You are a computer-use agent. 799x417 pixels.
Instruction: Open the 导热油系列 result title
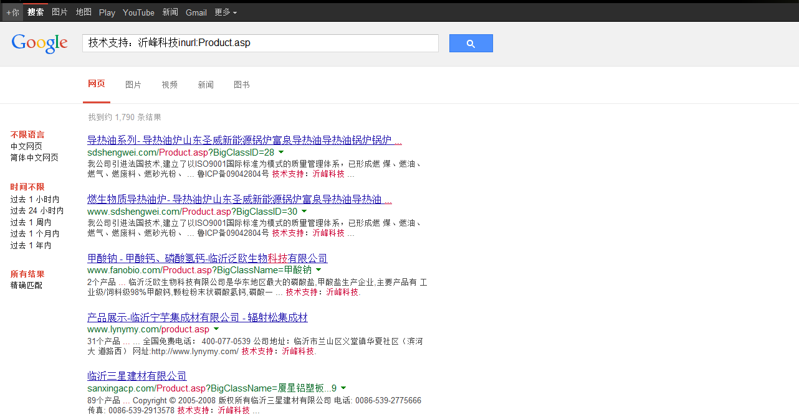tap(244, 140)
